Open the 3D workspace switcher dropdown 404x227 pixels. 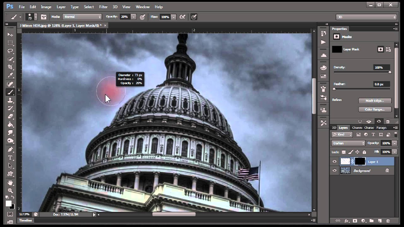coord(366,17)
